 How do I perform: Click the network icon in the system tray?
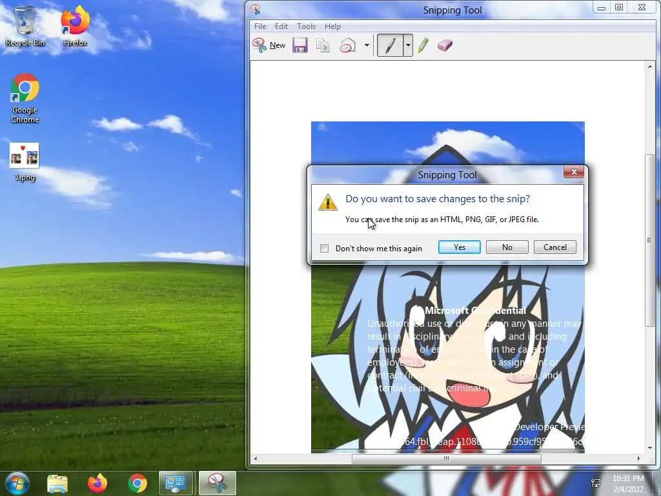pyautogui.click(x=596, y=483)
